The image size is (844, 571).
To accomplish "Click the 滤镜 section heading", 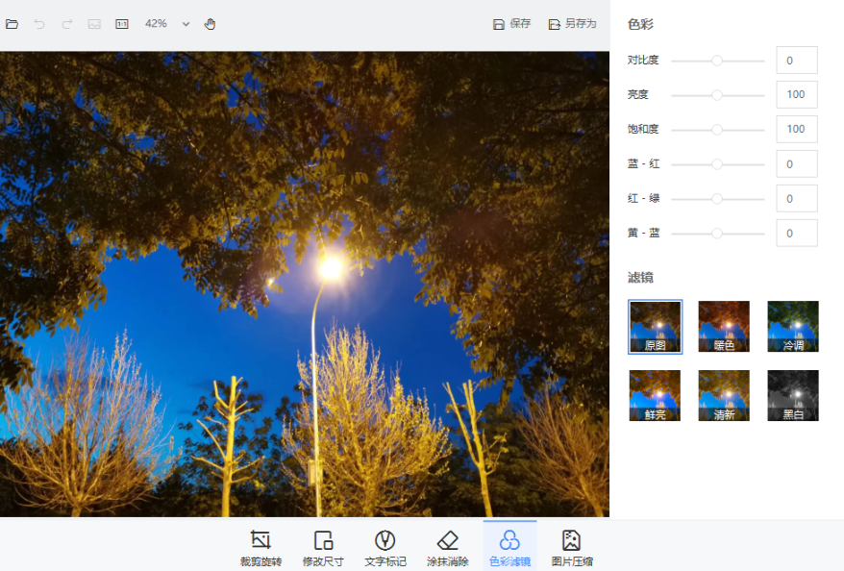I will 640,278.
